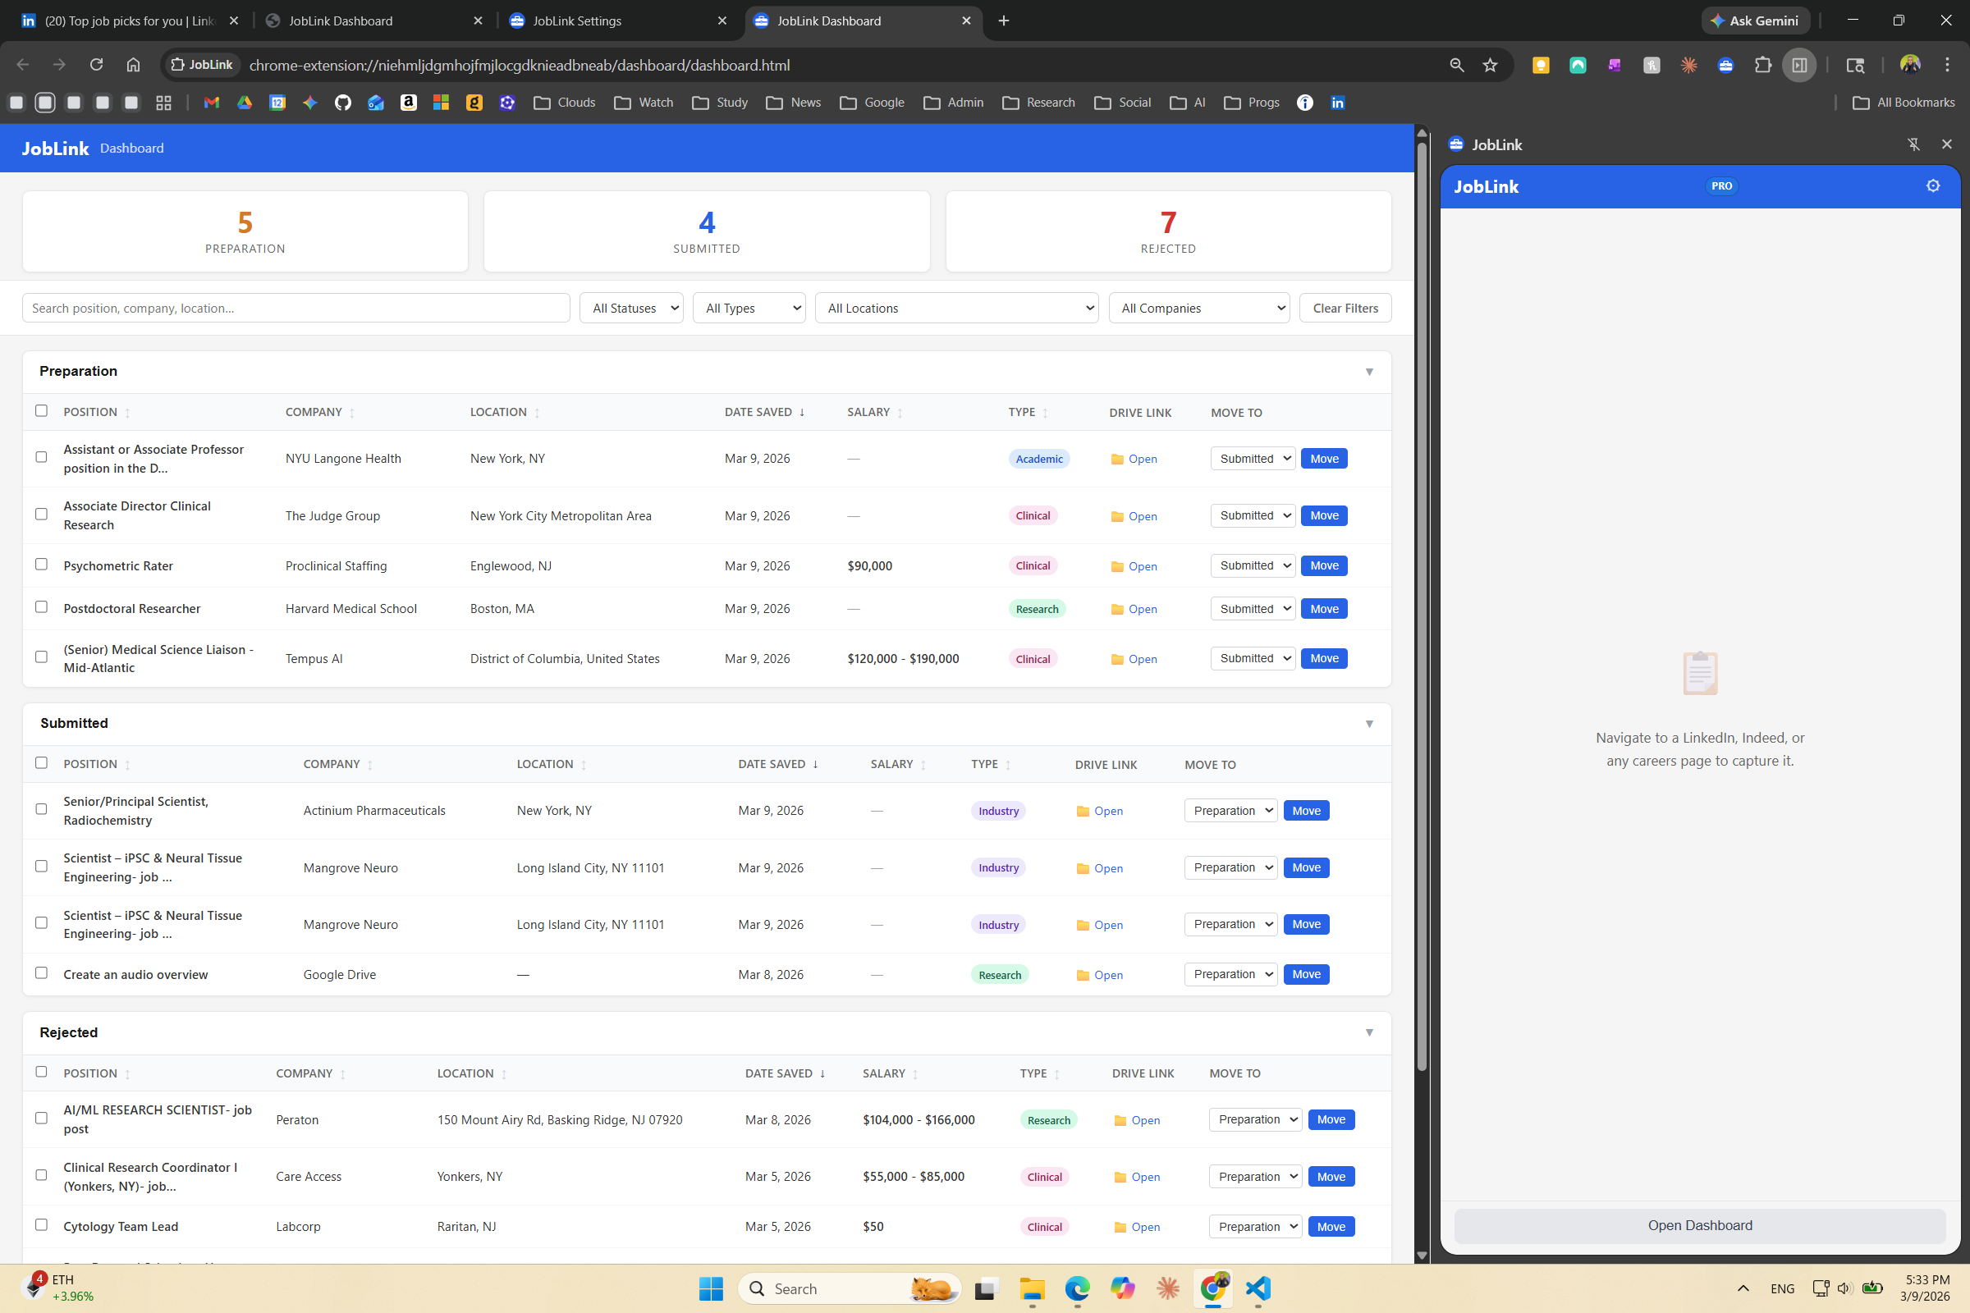The image size is (1970, 1313).
Task: Open Visual Studio Code from taskbar
Action: (x=1258, y=1288)
